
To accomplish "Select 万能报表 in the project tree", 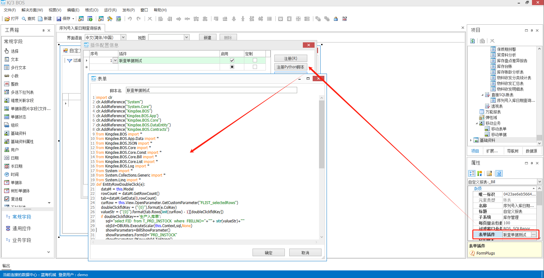I will [x=493, y=112].
